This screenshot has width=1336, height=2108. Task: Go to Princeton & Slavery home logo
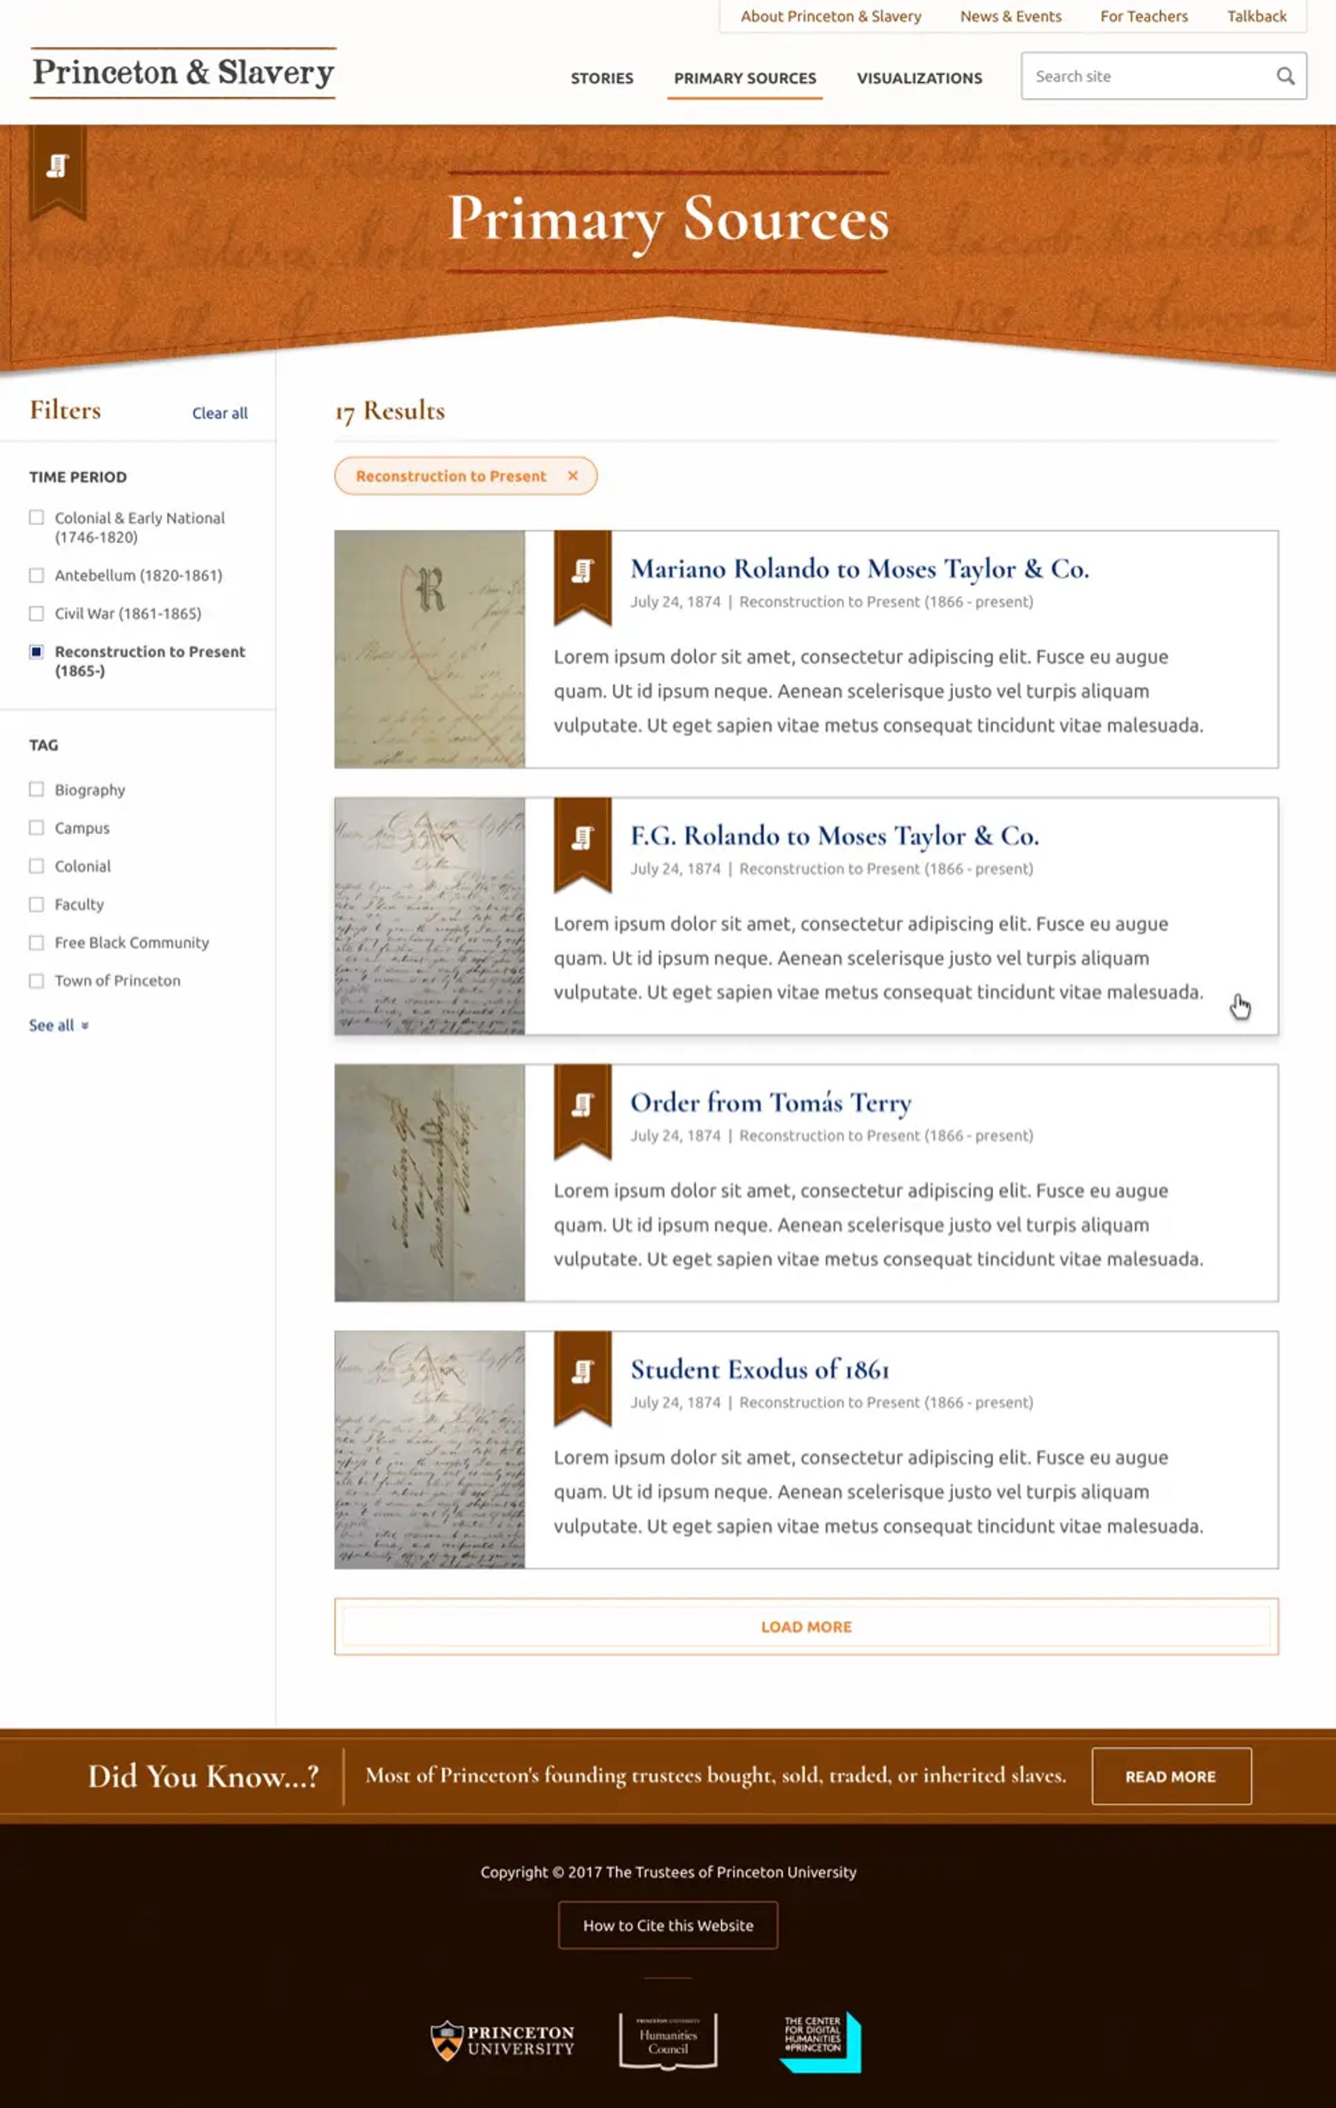[x=183, y=73]
